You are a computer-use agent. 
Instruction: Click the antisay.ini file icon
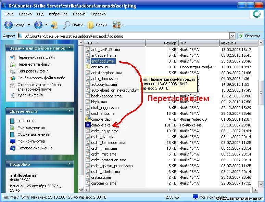pos(88,67)
